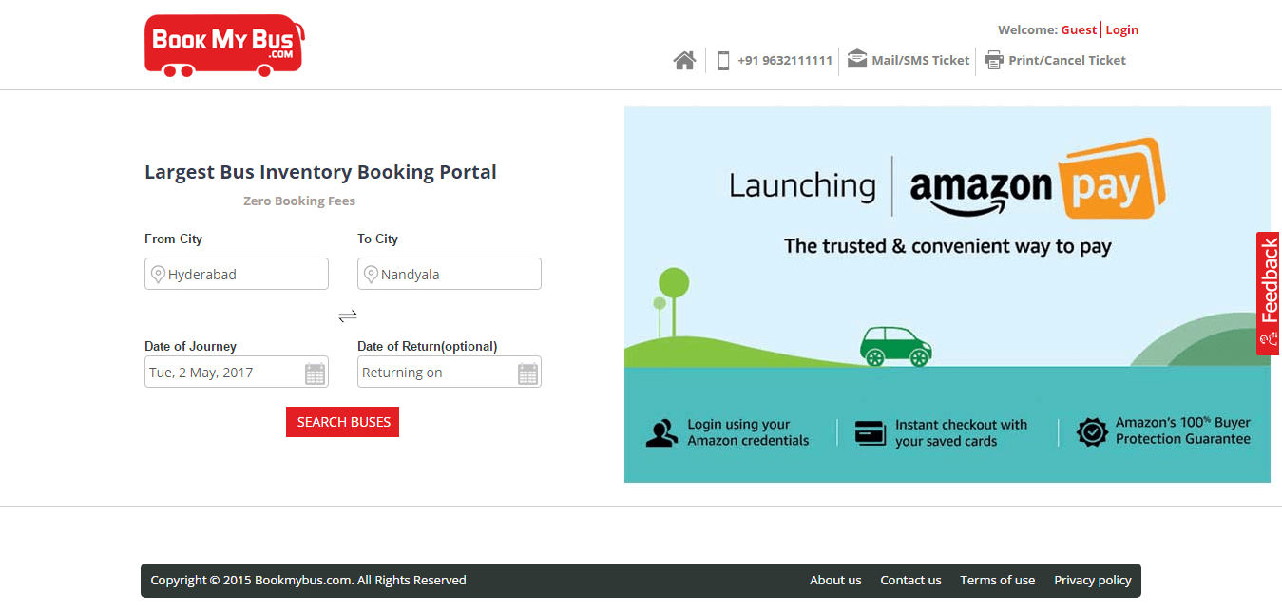
Task: Click location pin in From City field
Action: click(159, 274)
